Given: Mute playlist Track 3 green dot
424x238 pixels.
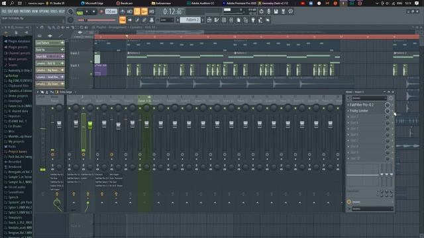Looking at the screenshot, I should tap(91, 73).
